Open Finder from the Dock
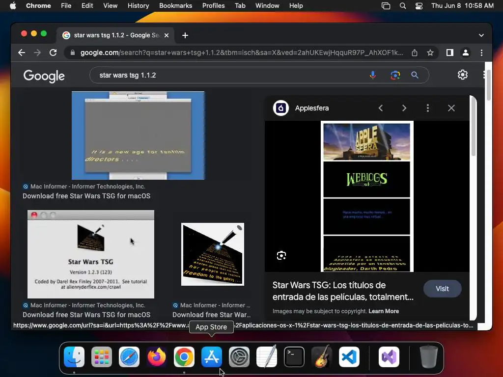 point(74,357)
